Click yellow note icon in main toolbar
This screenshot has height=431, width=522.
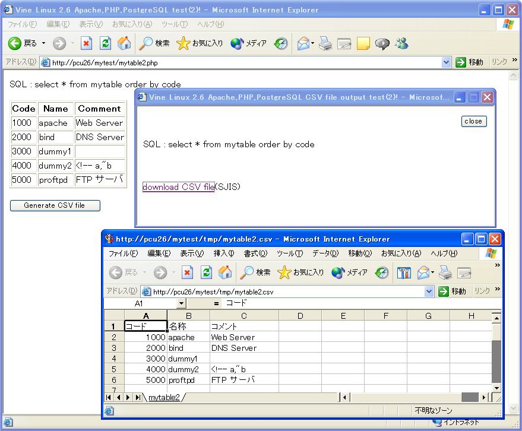pos(363,43)
